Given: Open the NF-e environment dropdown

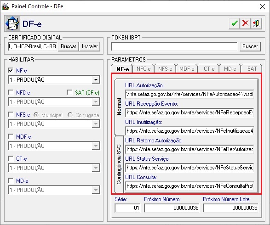Looking at the screenshot, I should pos(96,80).
